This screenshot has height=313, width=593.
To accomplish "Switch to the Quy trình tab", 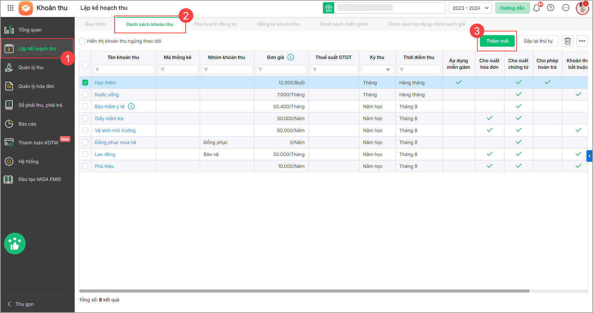I will (x=95, y=24).
